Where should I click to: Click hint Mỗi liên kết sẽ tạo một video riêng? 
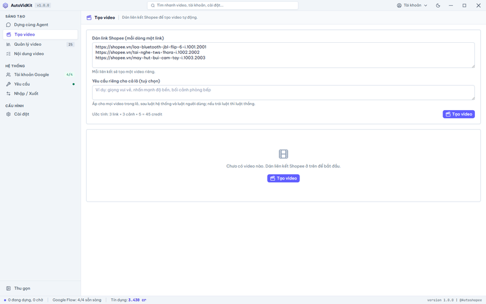124,71
